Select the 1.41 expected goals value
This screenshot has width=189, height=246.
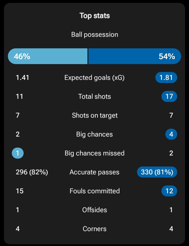click(23, 78)
